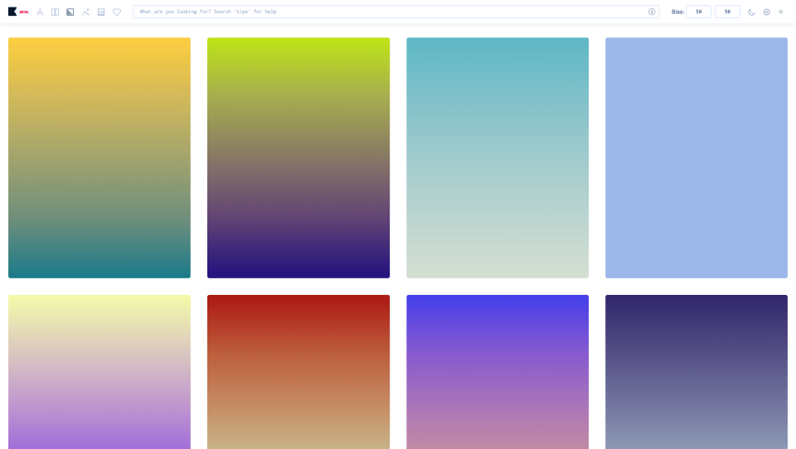Click the Khroma logo in the header
Viewport: 796px width, 449px height.
12,12
